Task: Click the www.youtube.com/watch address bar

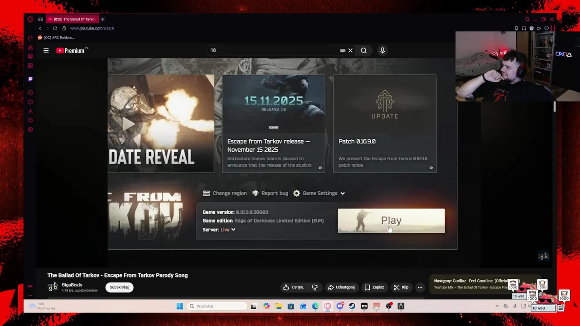Action: point(92,28)
